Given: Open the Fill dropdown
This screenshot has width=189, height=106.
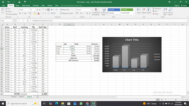Looking at the screenshot, I should click(155, 11).
